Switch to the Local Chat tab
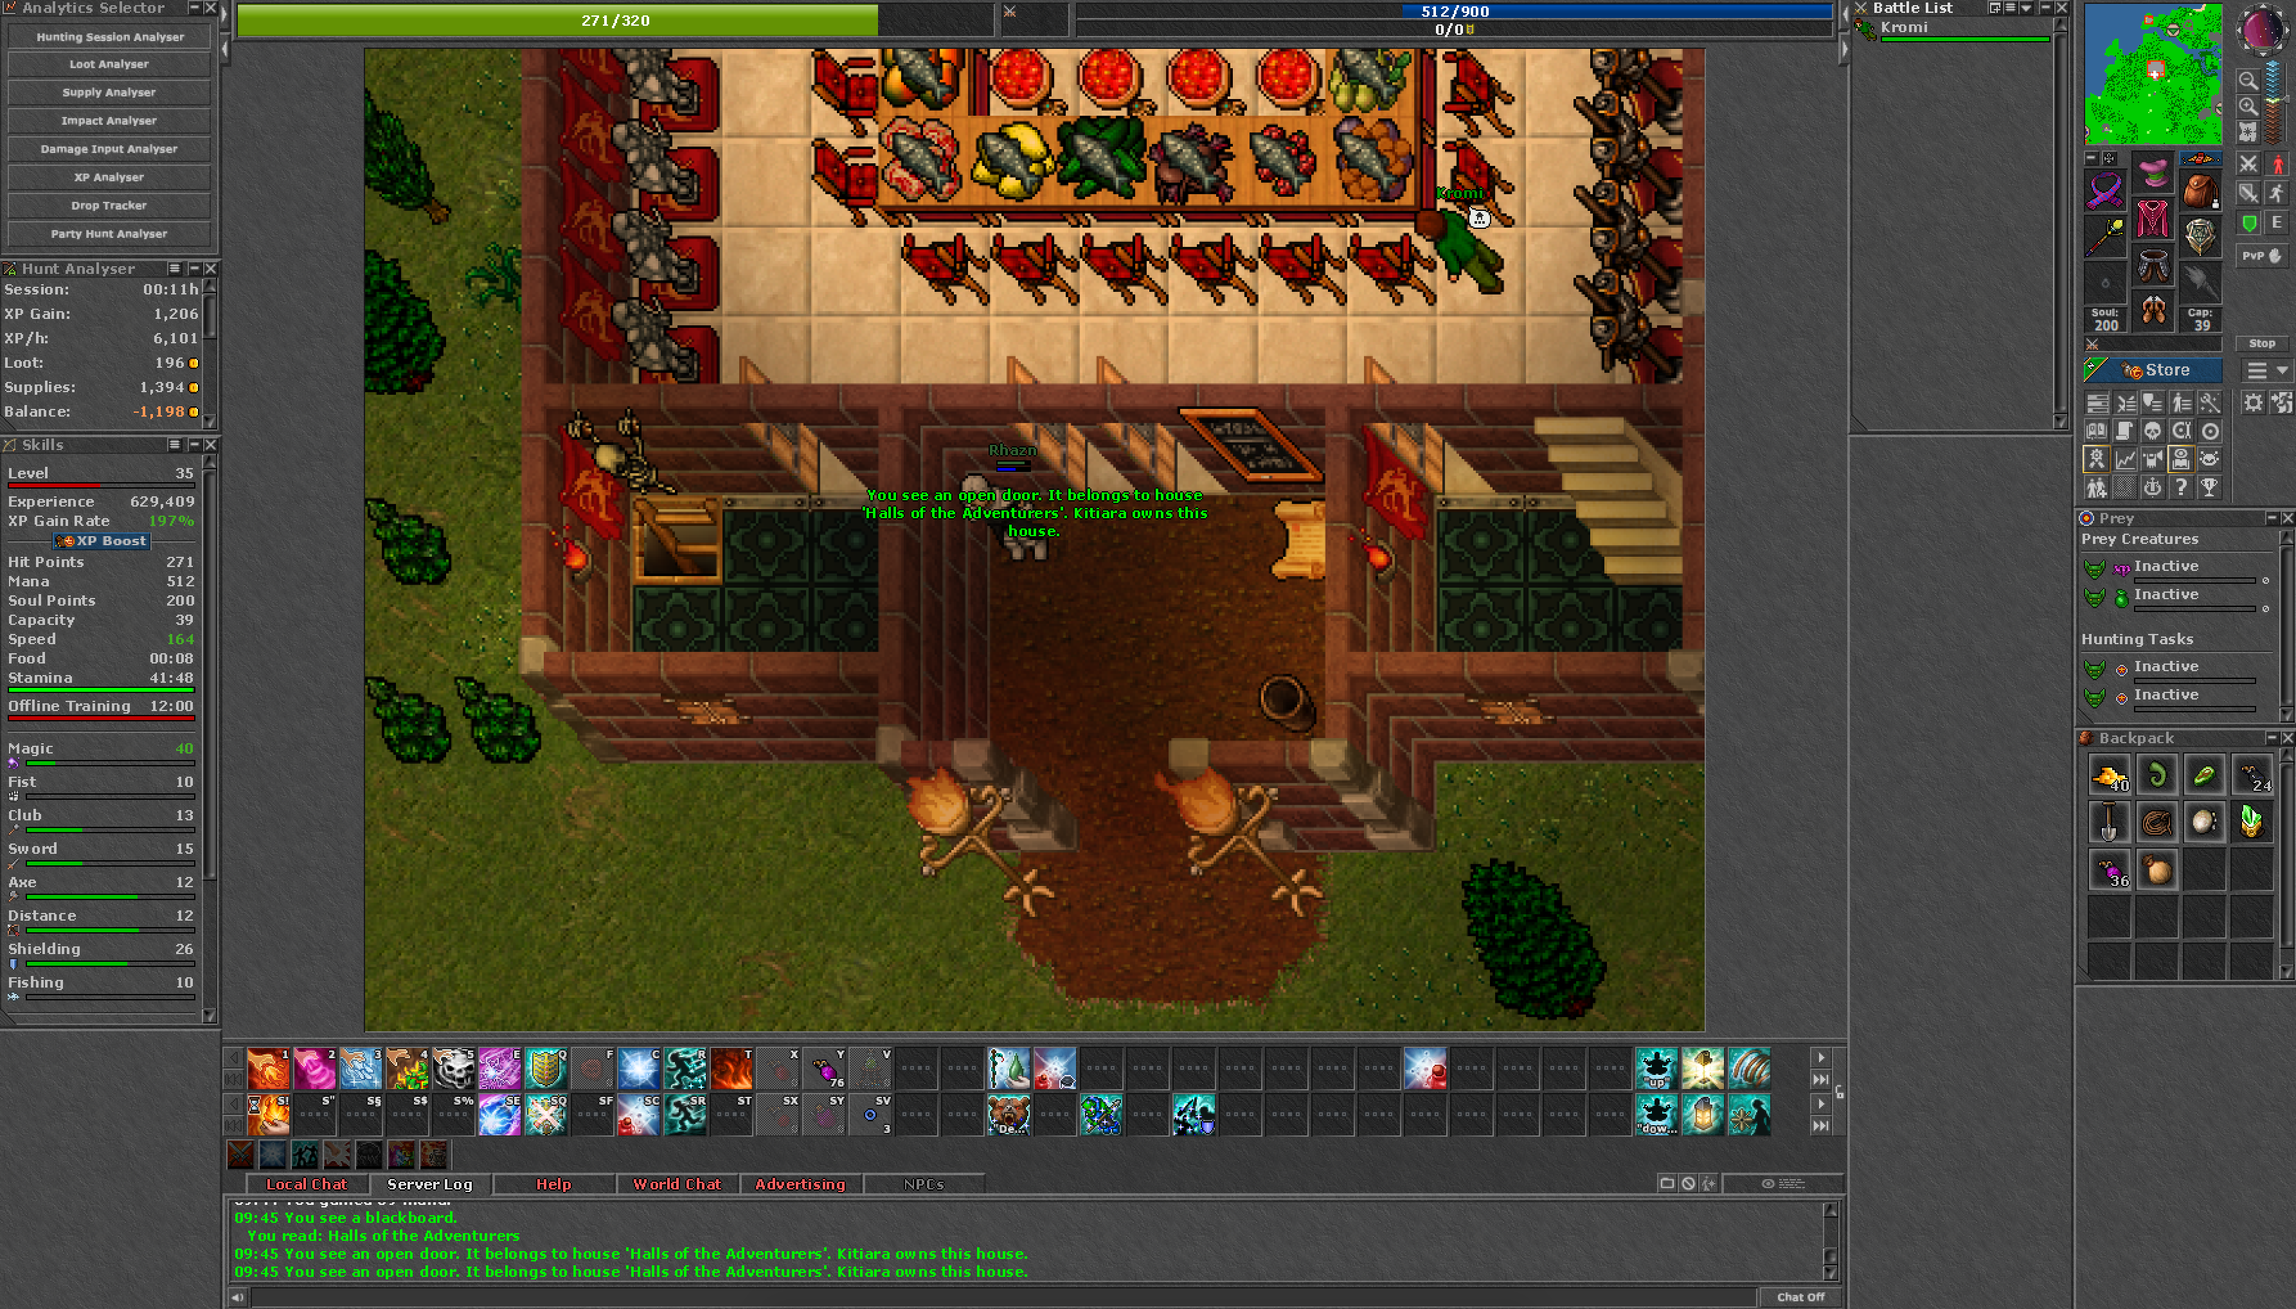2296x1309 pixels. (305, 1184)
